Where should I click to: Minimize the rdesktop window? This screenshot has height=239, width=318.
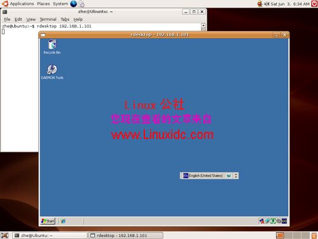[276, 35]
